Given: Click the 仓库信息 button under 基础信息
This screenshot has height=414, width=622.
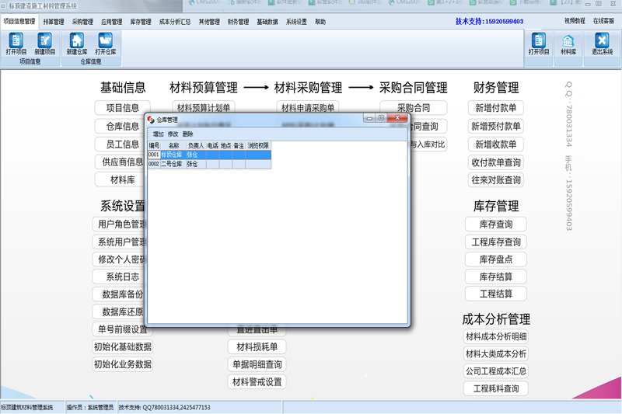Looking at the screenshot, I should click(121, 127).
